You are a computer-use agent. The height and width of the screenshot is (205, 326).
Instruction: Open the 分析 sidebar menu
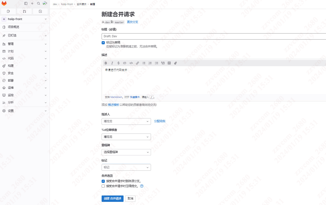(x=25, y=102)
